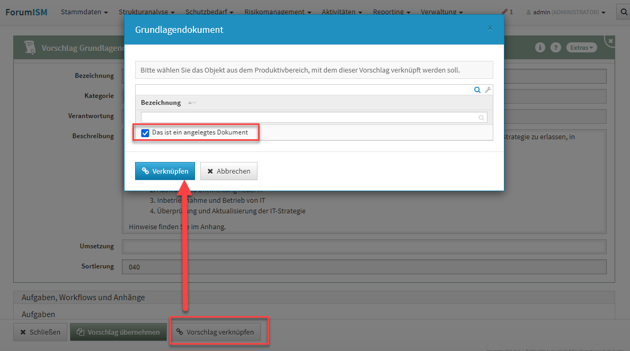Click the Verknüpfen button

165,171
